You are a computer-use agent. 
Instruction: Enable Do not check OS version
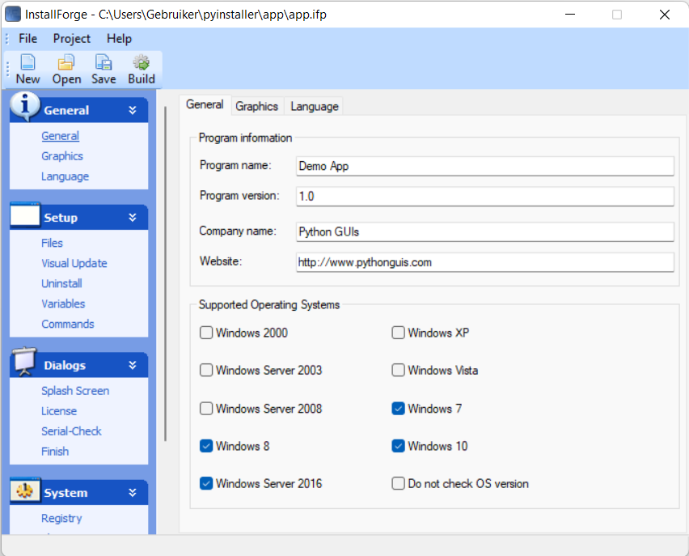(x=398, y=483)
